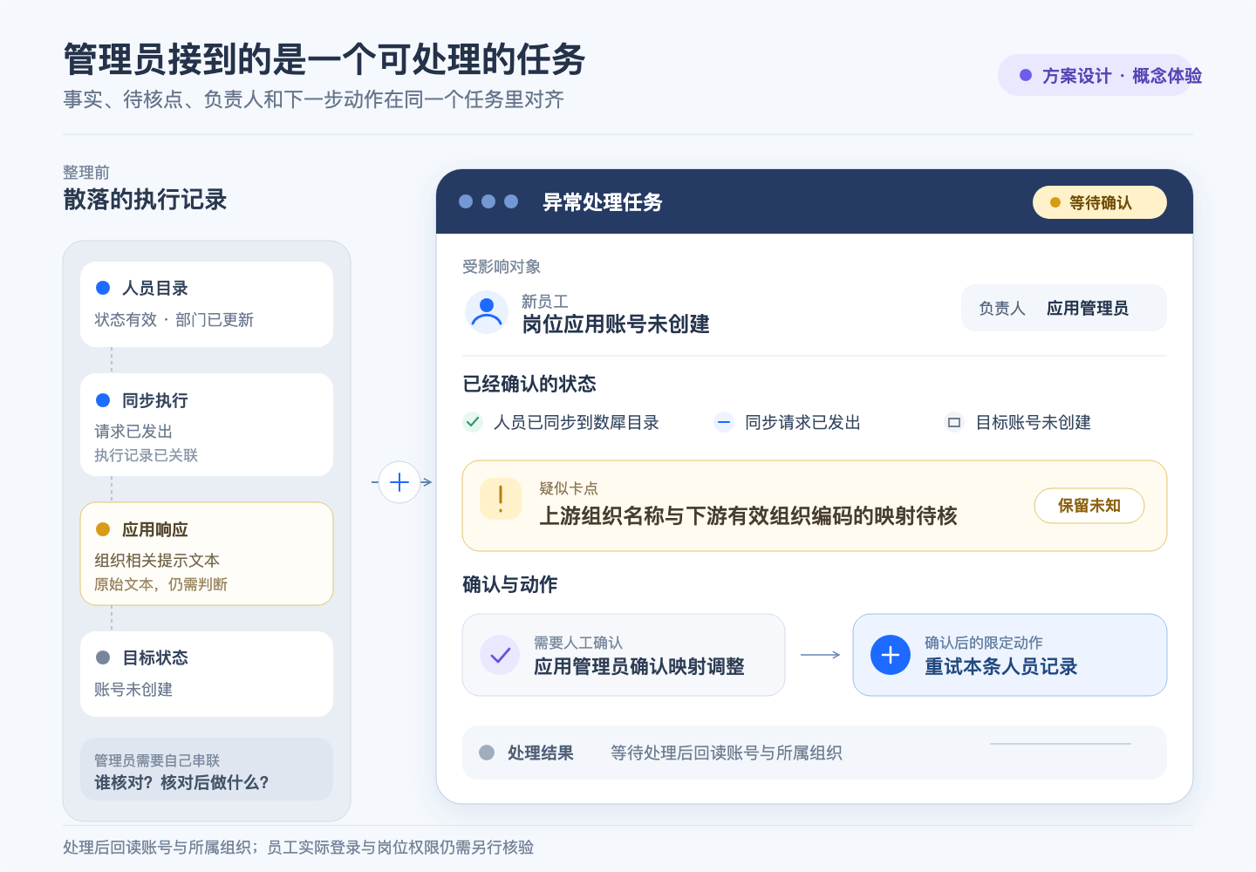Click the circled plus icon between the panels
1256x872 pixels.
pos(399,482)
